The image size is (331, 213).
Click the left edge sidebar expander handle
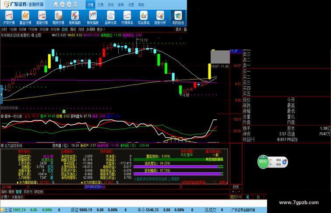point(1,94)
